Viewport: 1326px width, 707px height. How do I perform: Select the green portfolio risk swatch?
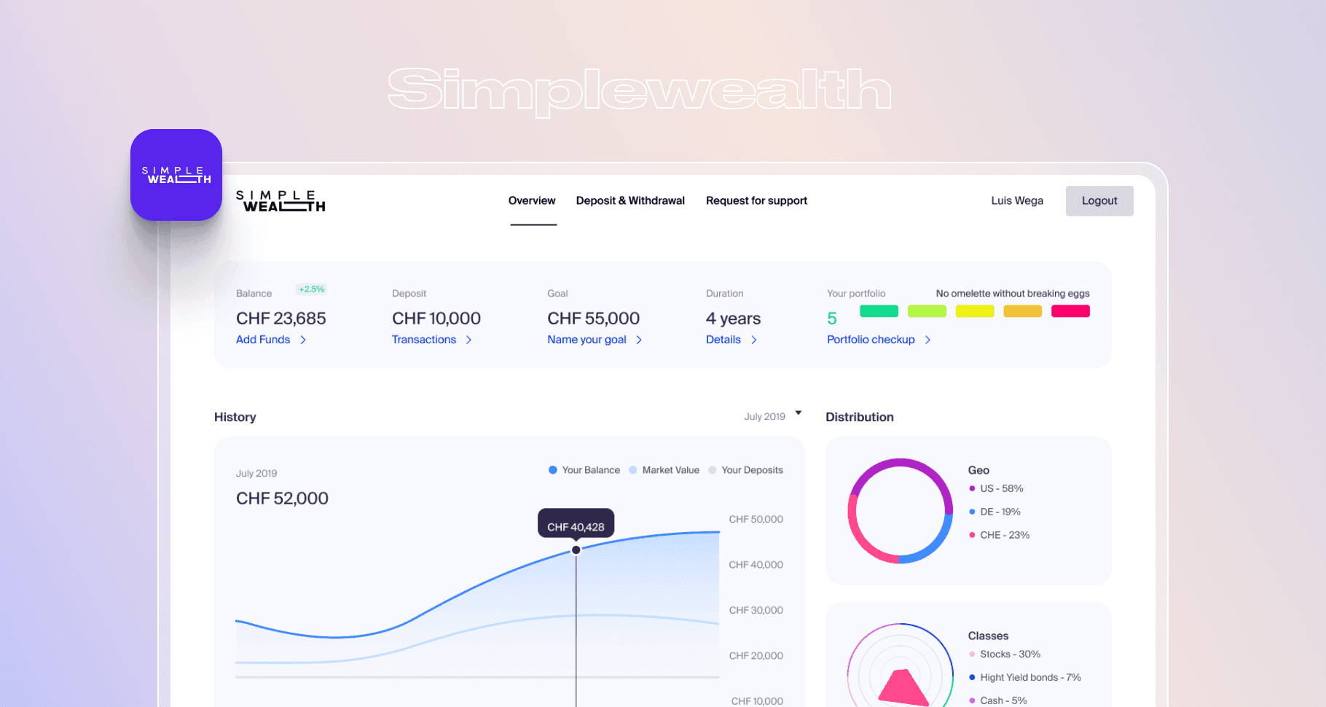[879, 311]
